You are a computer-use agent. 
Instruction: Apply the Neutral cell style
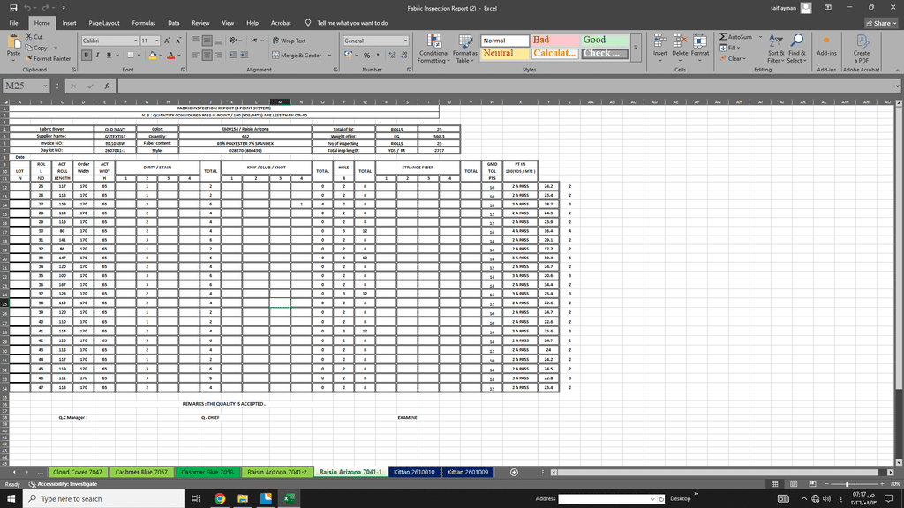[x=505, y=53]
